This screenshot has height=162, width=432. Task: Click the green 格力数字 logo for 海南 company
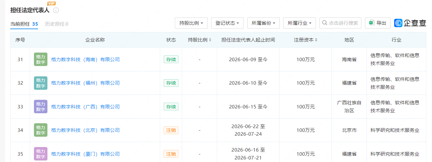(x=41, y=59)
